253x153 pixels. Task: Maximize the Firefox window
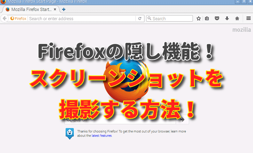(244, 2)
